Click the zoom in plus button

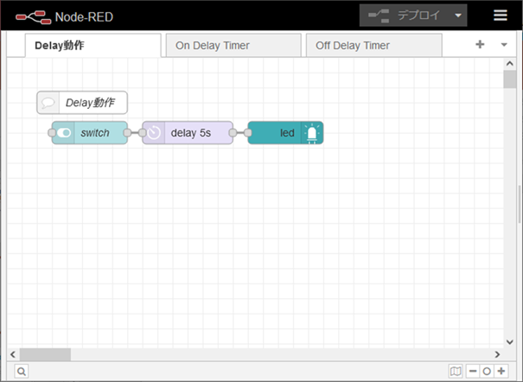click(x=501, y=371)
